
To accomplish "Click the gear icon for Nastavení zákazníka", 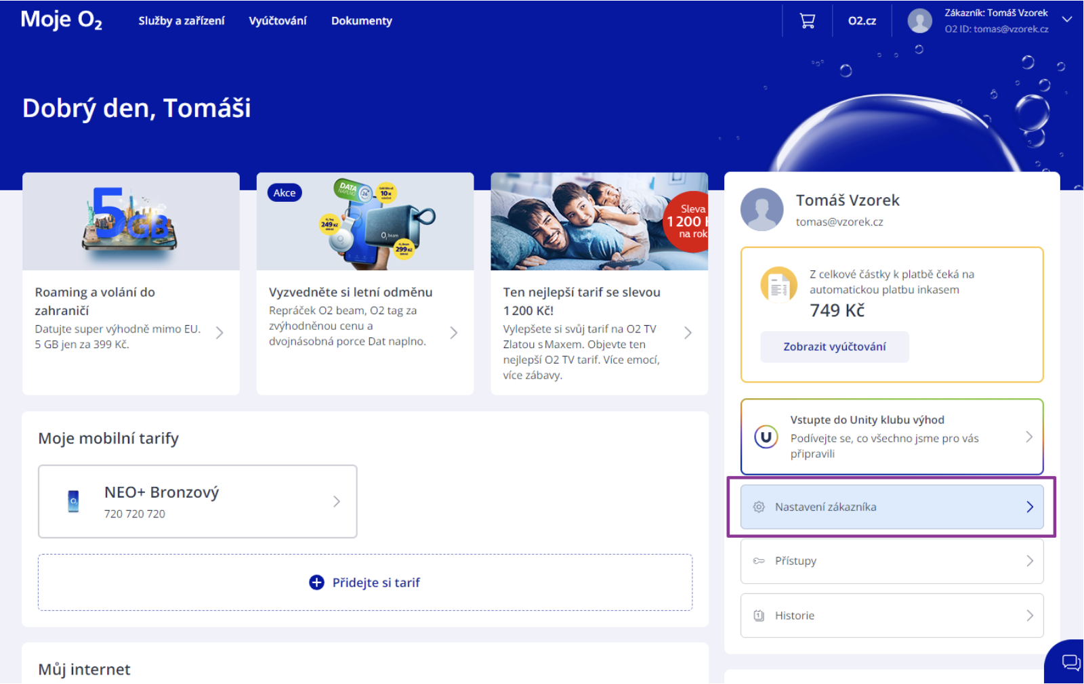I will tap(759, 507).
